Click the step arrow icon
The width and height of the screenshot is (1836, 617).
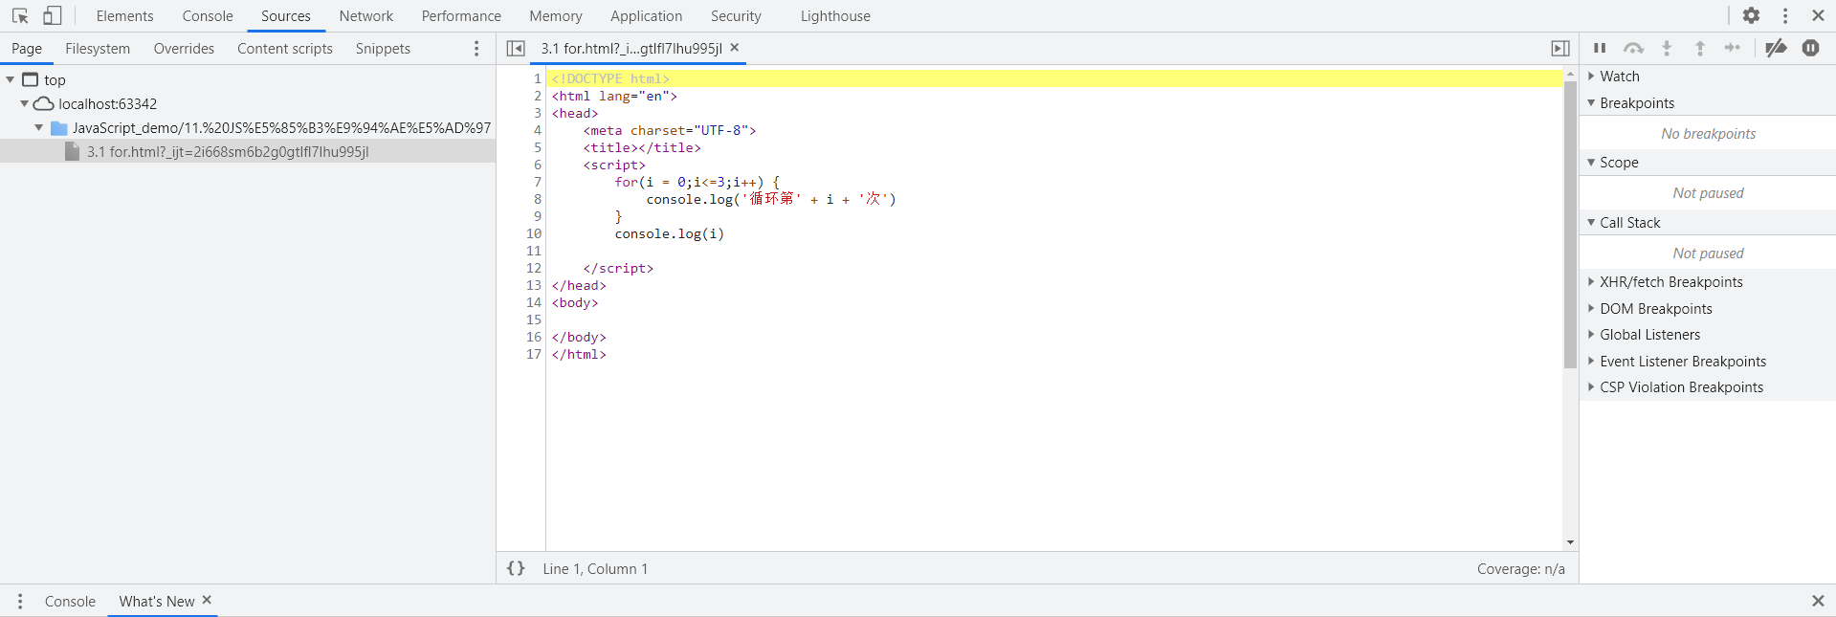(x=1733, y=48)
